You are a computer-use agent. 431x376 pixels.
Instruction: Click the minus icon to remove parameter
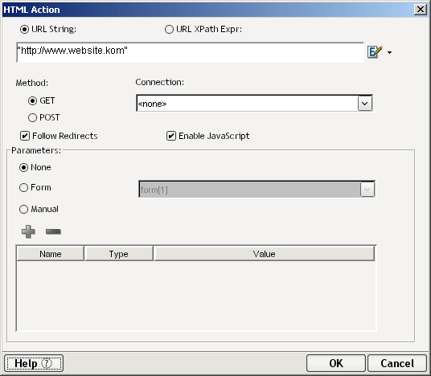pos(53,232)
